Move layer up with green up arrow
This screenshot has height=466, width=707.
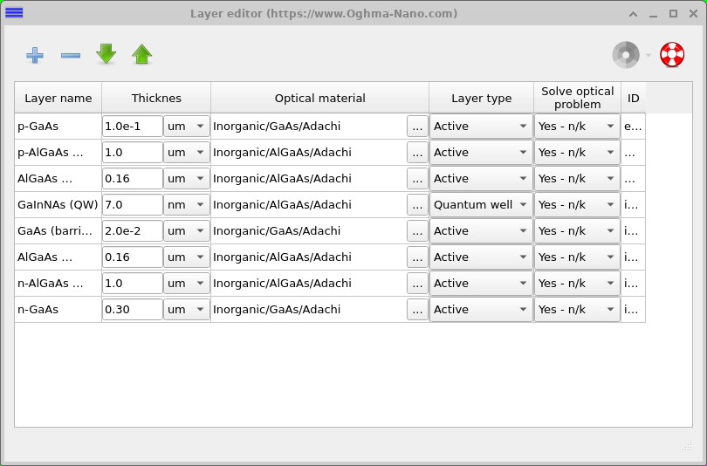click(x=141, y=54)
